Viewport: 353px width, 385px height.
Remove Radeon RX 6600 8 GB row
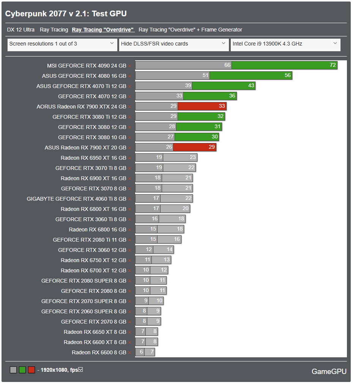[130, 353]
